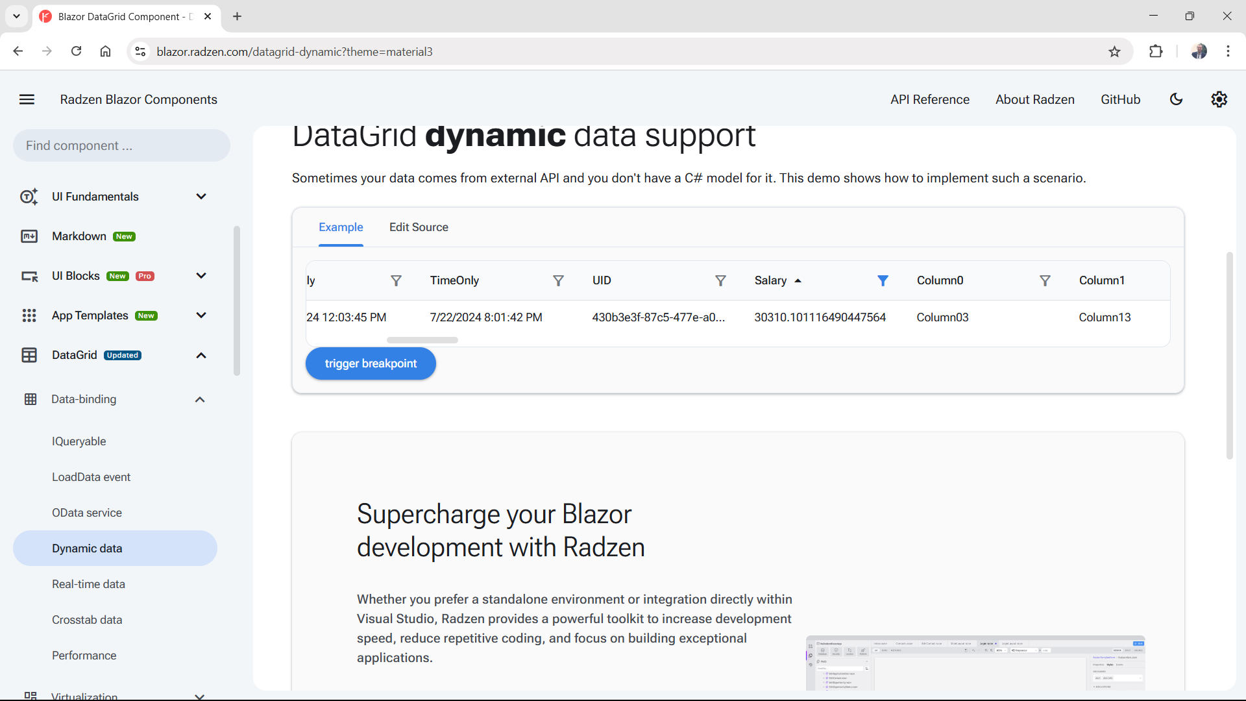
Task: Open the hamburger navigation menu
Action: [x=27, y=99]
